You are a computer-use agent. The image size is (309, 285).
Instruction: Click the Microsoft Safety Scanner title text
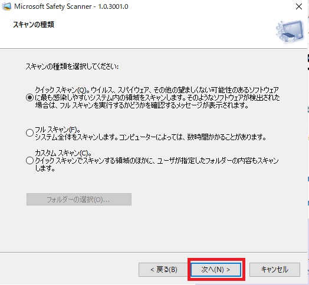click(x=53, y=6)
